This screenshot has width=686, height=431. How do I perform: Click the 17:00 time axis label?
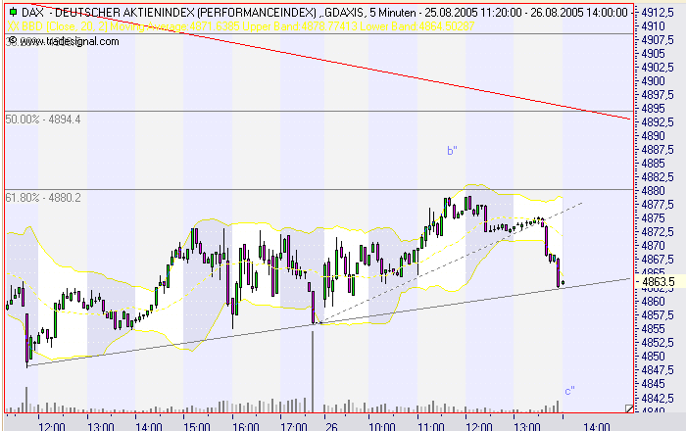[x=294, y=426]
